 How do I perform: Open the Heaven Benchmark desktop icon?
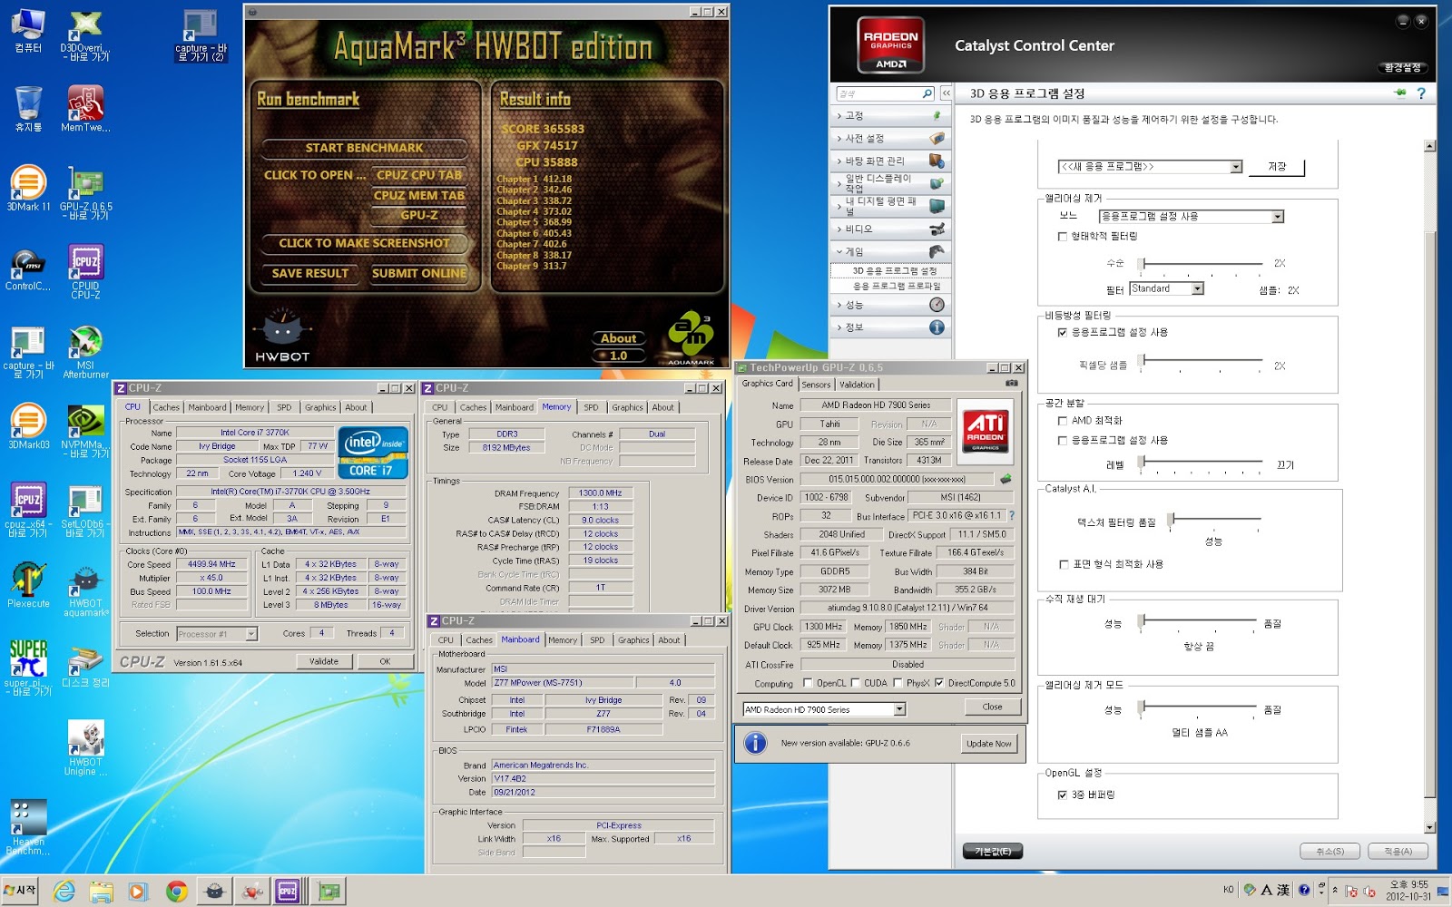coord(28,827)
